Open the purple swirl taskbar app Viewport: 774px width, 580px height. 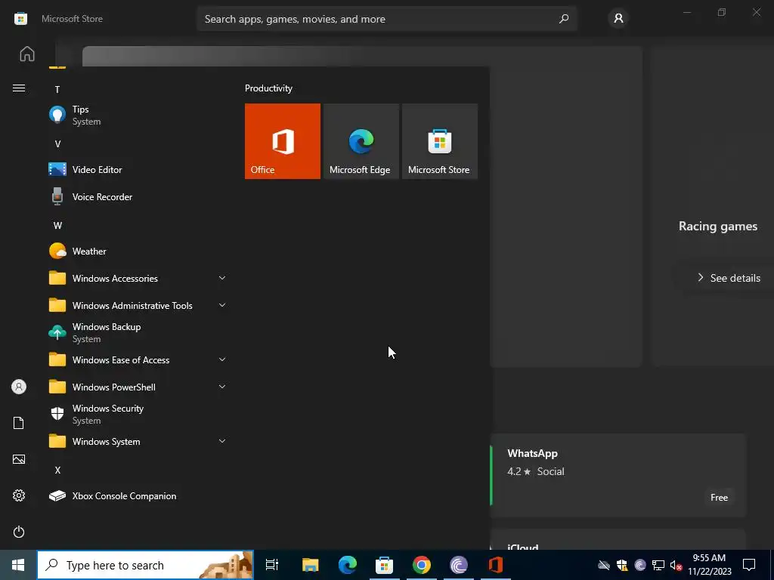tap(459, 565)
